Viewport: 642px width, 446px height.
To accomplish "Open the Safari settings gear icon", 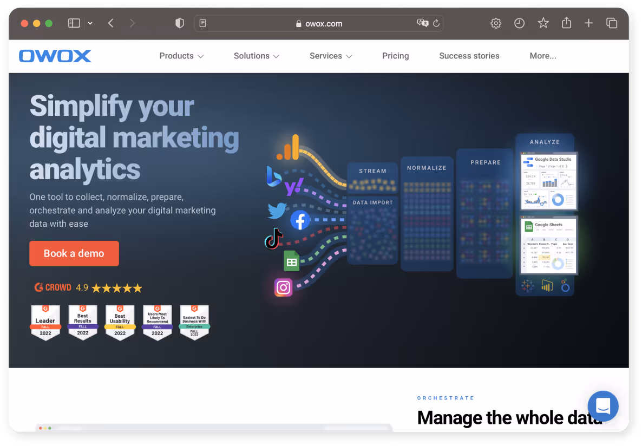I will click(495, 23).
